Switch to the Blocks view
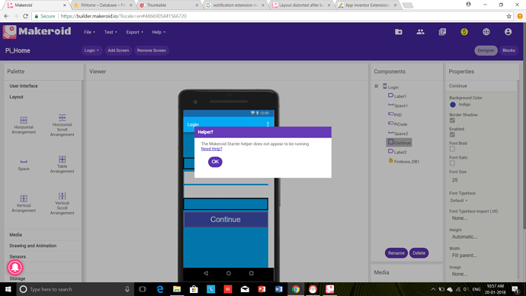Viewport: 526px width, 296px height. point(508,50)
